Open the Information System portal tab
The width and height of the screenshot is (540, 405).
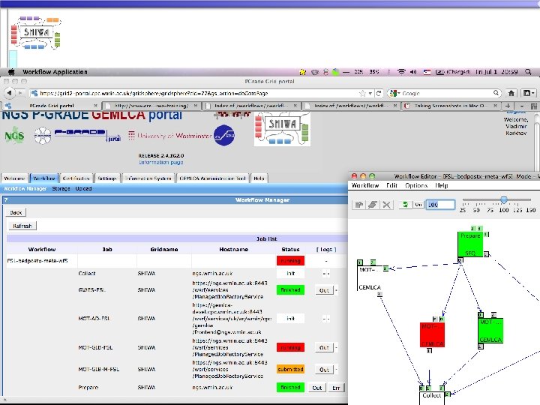click(148, 178)
